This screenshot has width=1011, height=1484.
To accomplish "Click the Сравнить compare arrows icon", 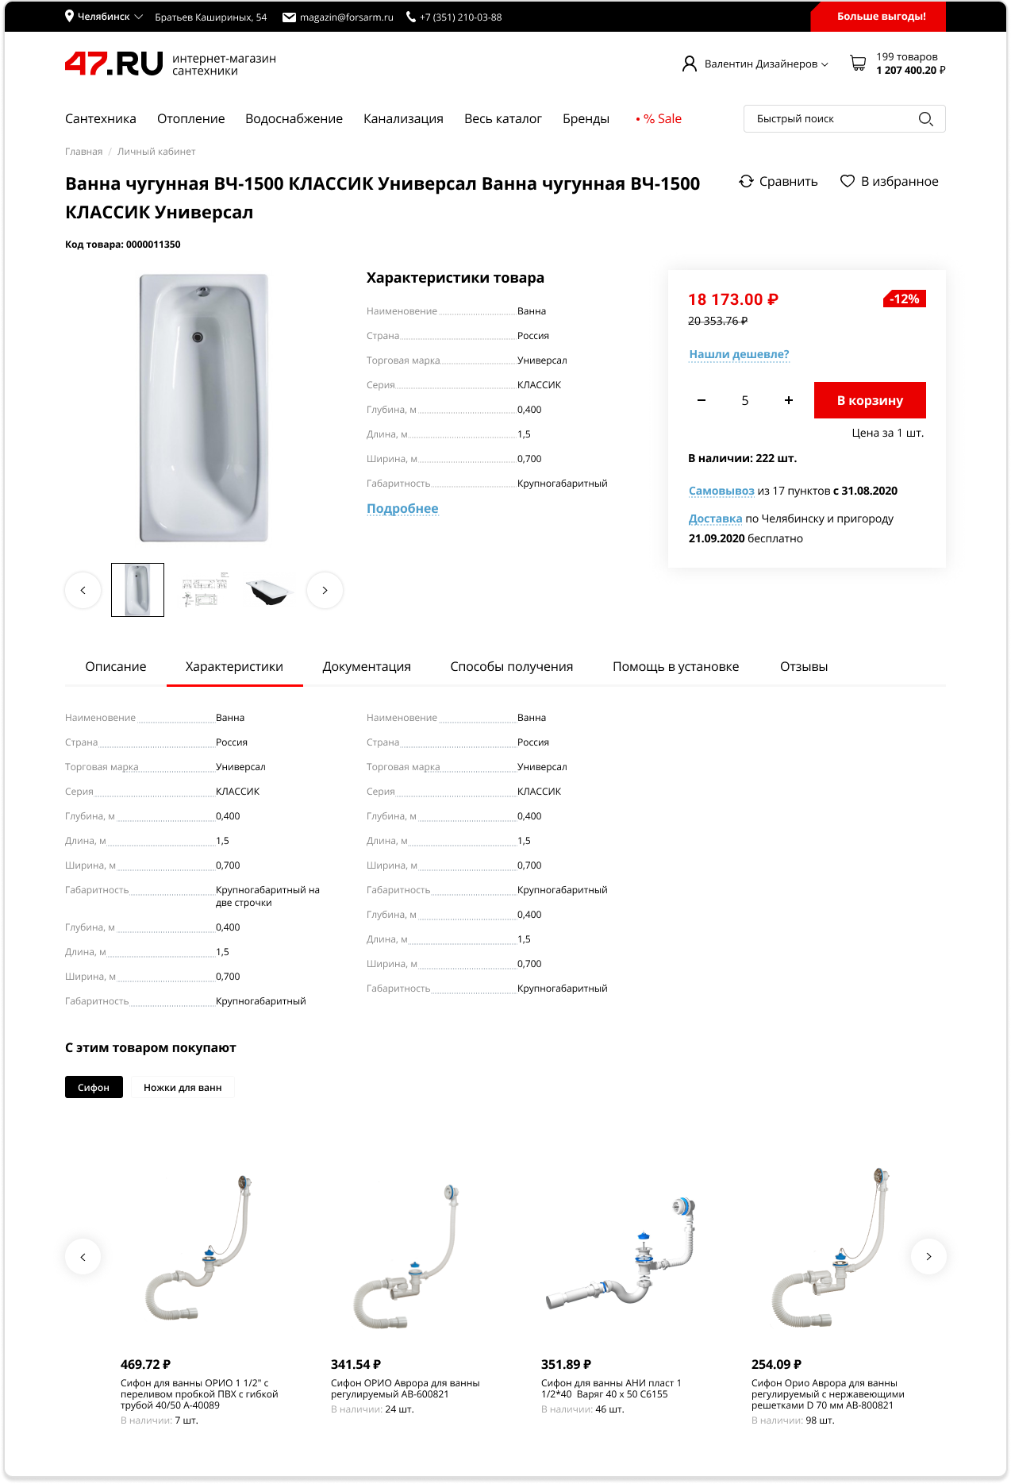I will click(x=746, y=181).
